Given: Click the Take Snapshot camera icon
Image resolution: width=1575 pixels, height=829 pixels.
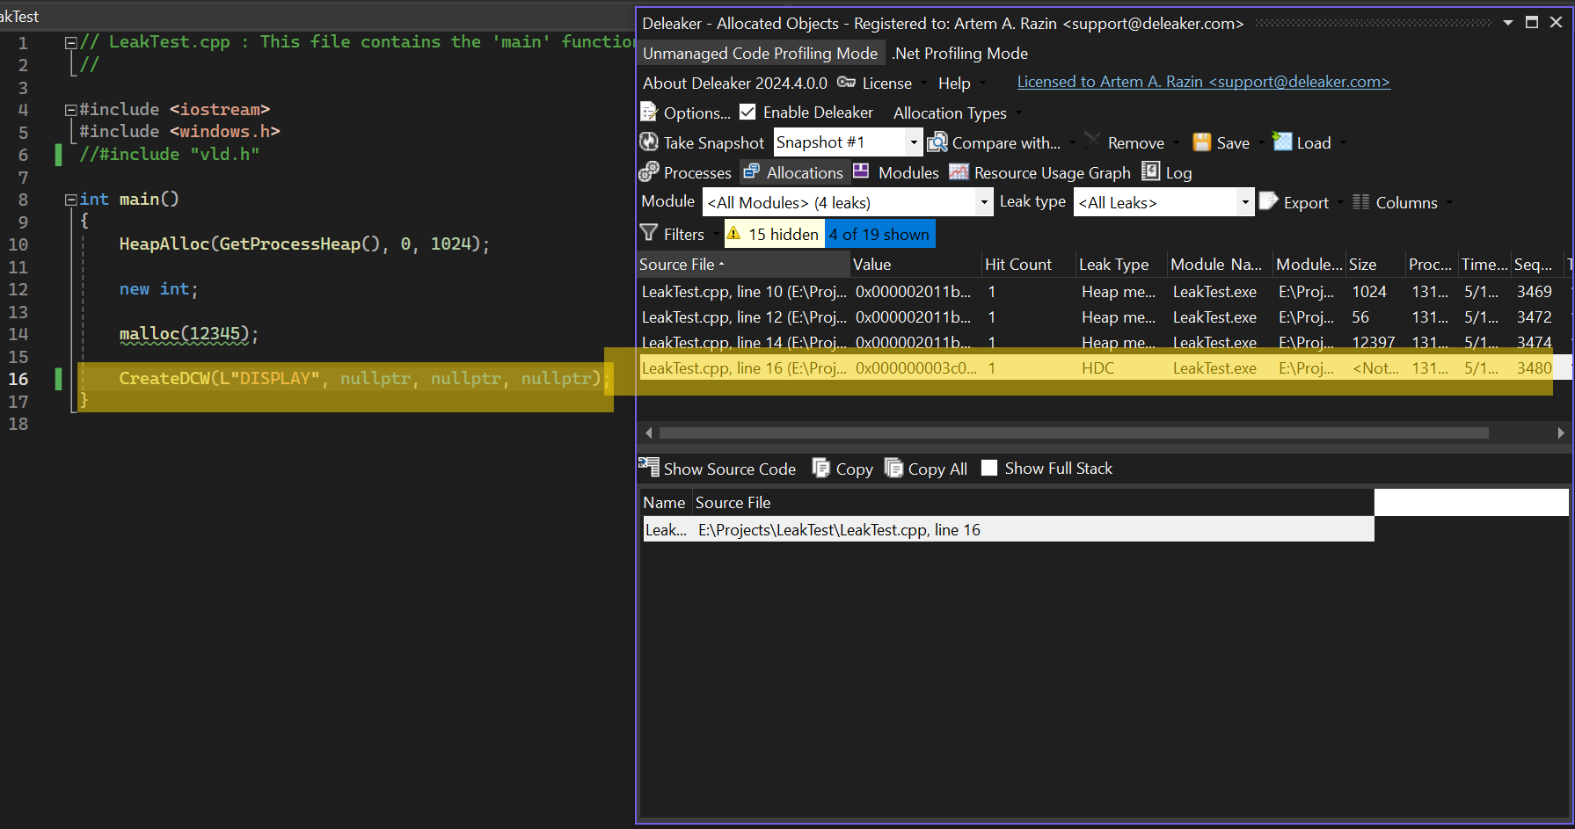Looking at the screenshot, I should (649, 142).
